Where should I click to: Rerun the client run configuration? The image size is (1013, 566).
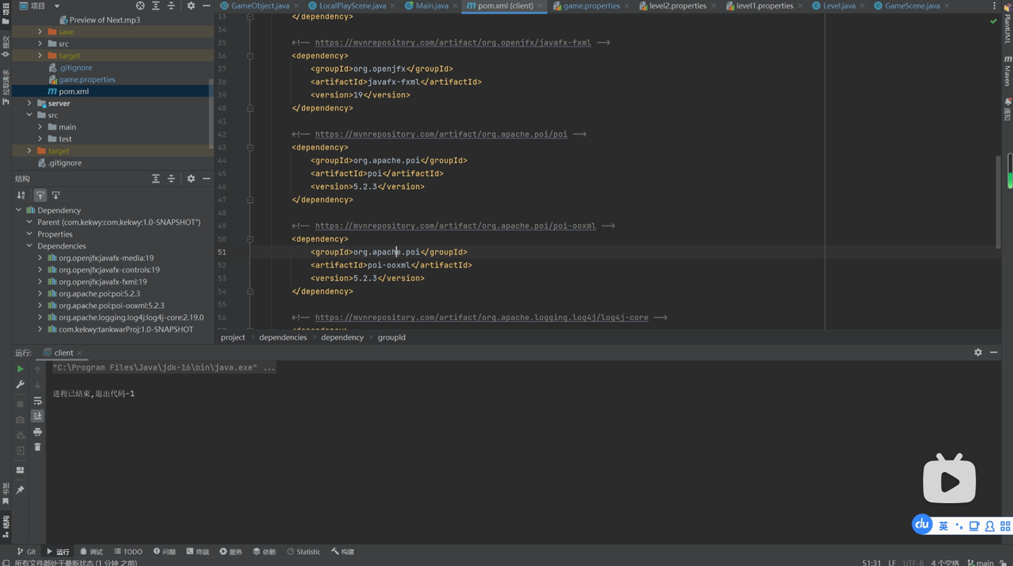coord(19,368)
